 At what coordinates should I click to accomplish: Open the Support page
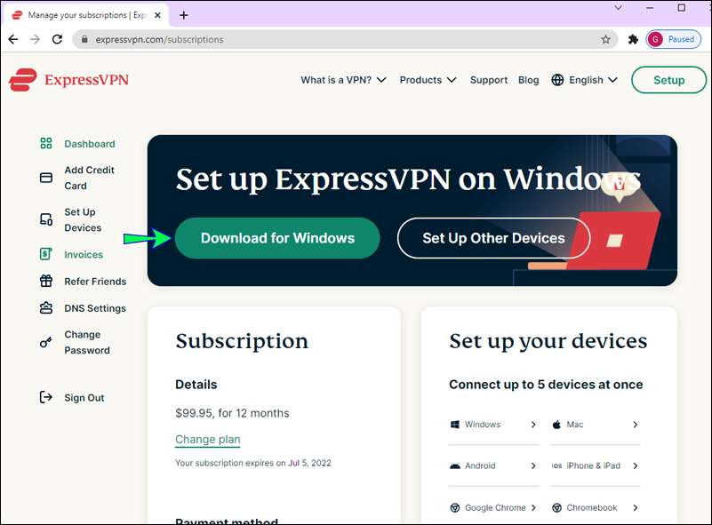click(x=489, y=80)
